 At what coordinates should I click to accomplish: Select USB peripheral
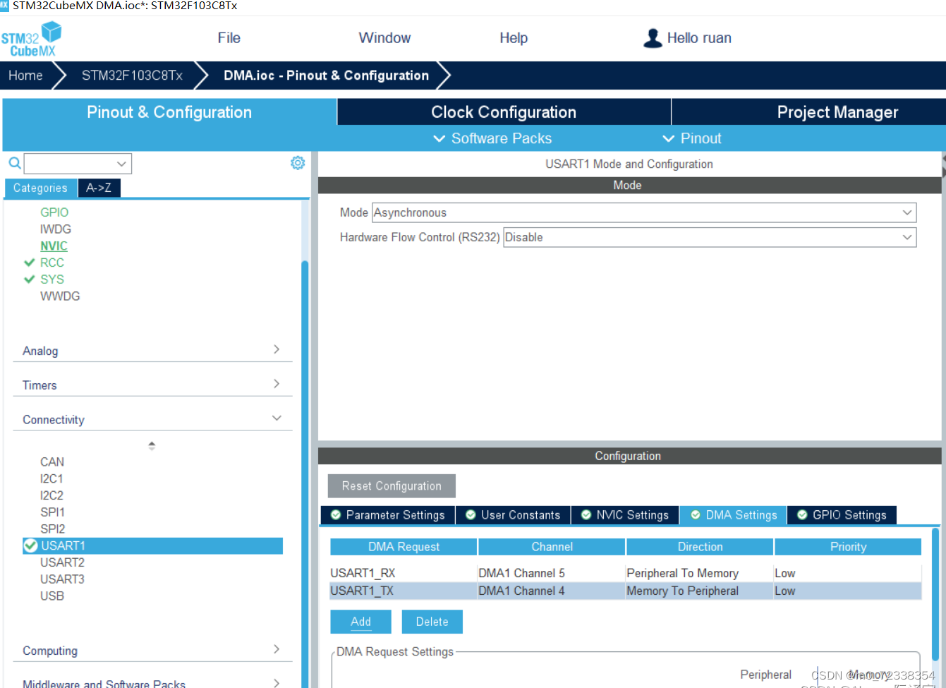(x=52, y=596)
